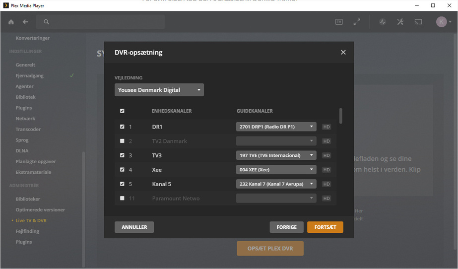Click the search magnifier icon
Image resolution: width=458 pixels, height=269 pixels.
point(46,22)
